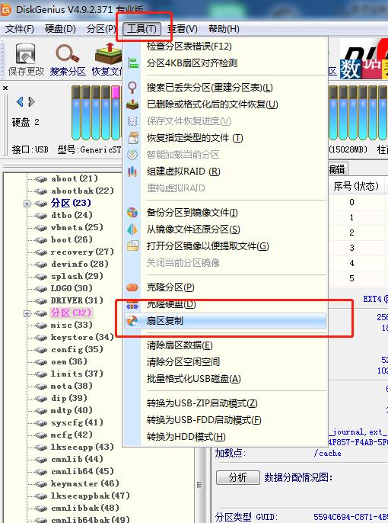Select mota(38) partition in tree

(72, 386)
